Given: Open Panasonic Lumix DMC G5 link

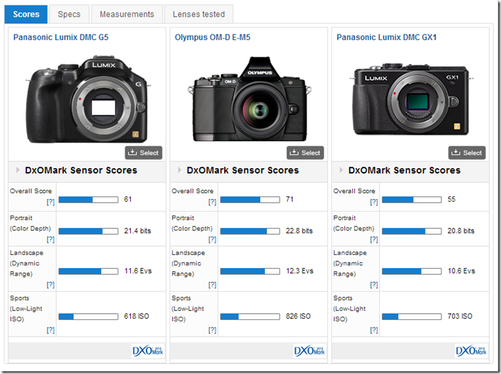Looking at the screenshot, I should 61,37.
